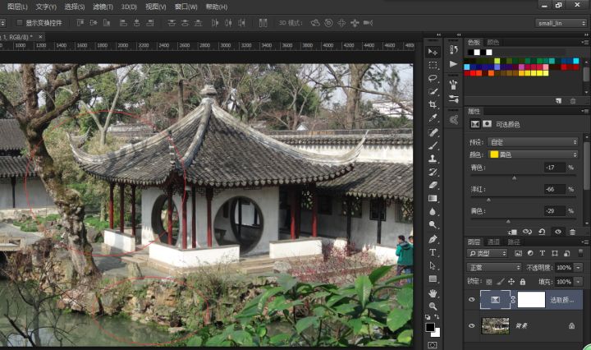
Task: Open the blend mode 正常 dropdown
Action: pos(494,267)
